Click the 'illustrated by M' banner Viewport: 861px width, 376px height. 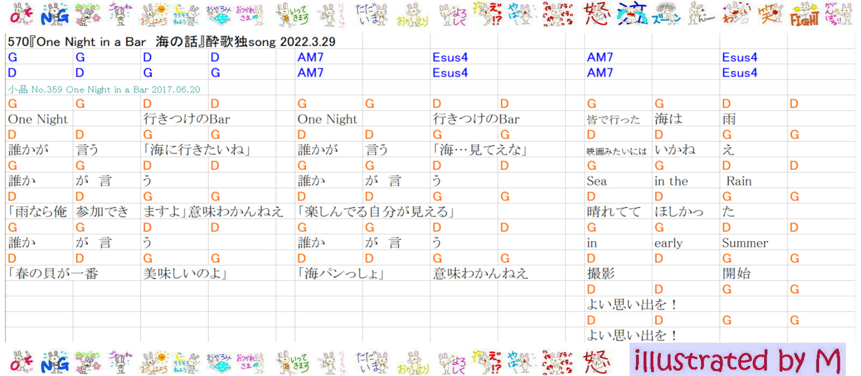[737, 360]
